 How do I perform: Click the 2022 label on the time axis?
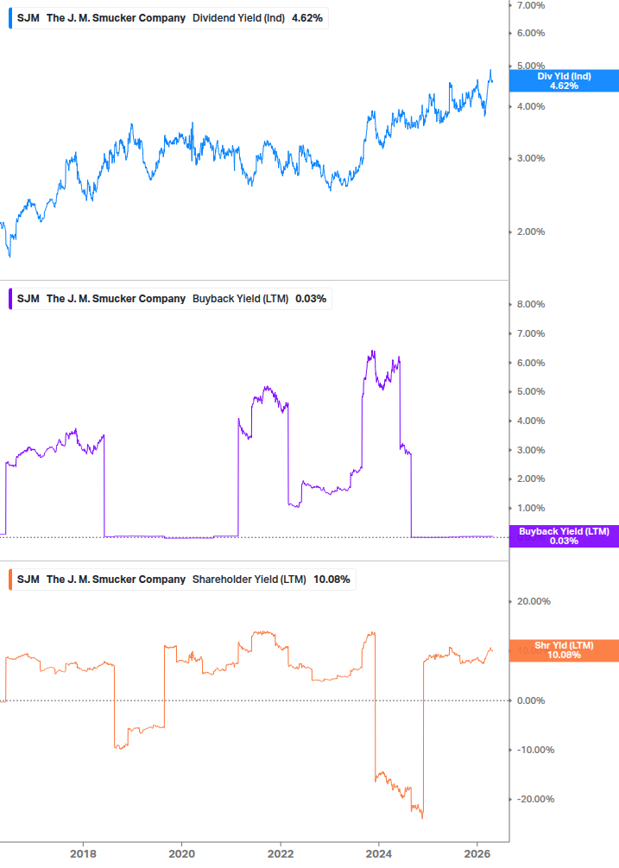click(281, 854)
